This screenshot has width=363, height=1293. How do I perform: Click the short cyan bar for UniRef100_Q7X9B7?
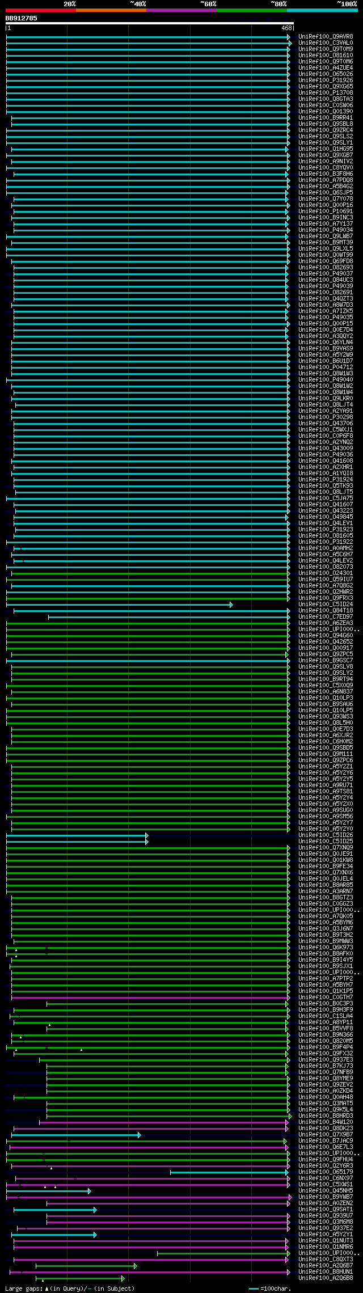[76, 1135]
